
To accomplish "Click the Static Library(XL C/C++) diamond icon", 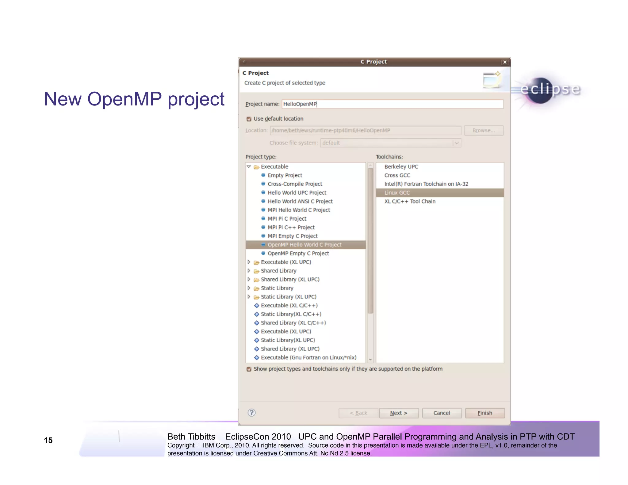I will coord(257,314).
